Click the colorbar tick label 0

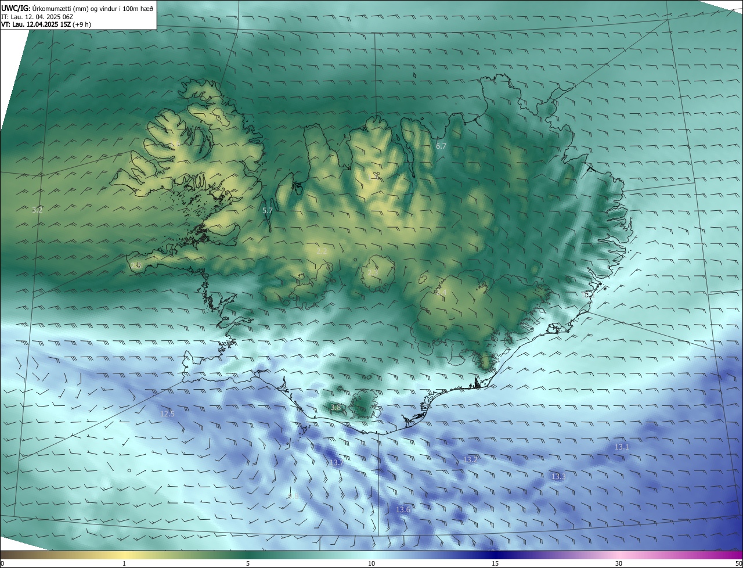click(2, 563)
